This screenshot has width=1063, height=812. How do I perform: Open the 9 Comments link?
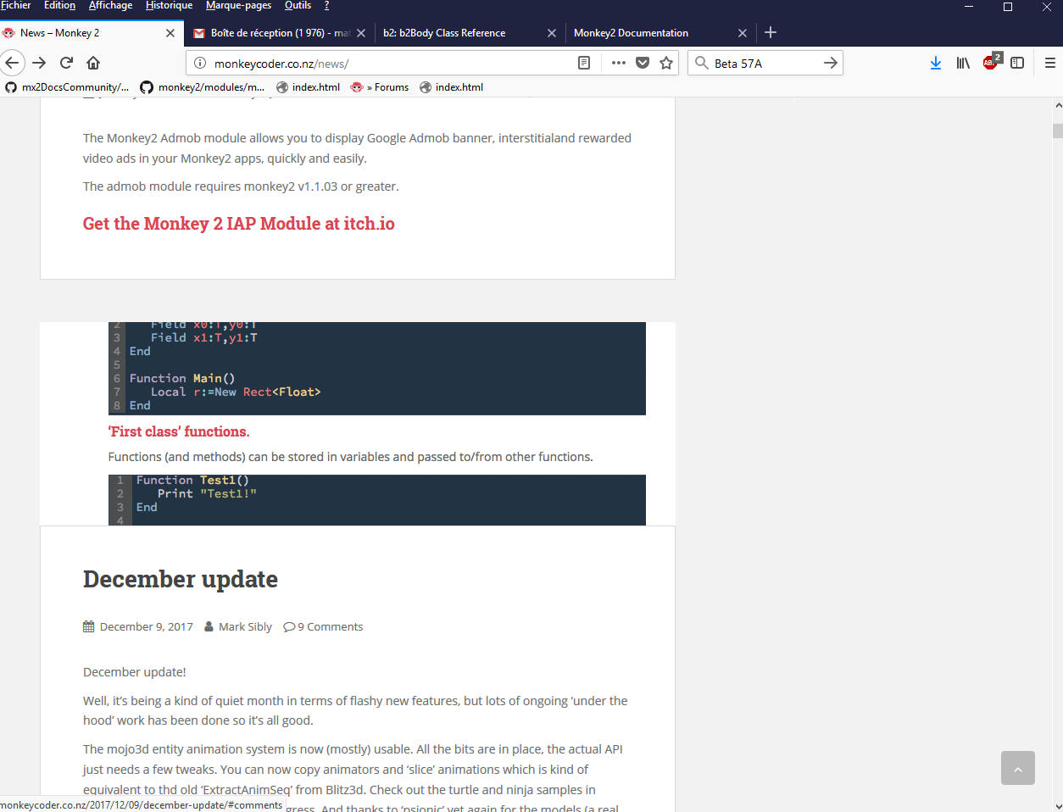330,627
